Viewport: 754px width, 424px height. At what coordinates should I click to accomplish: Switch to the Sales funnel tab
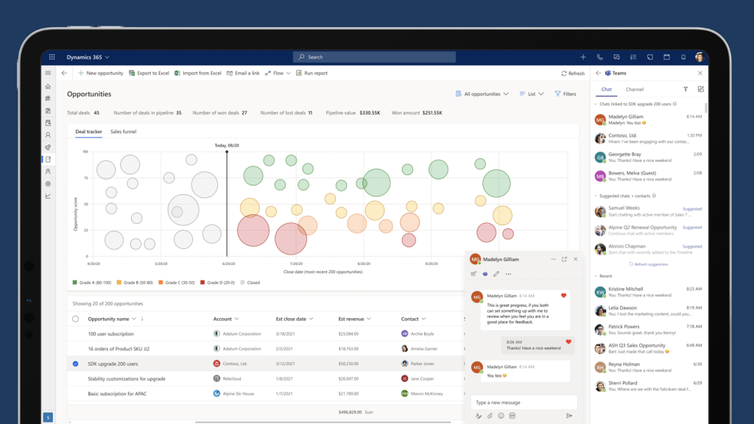coord(123,132)
